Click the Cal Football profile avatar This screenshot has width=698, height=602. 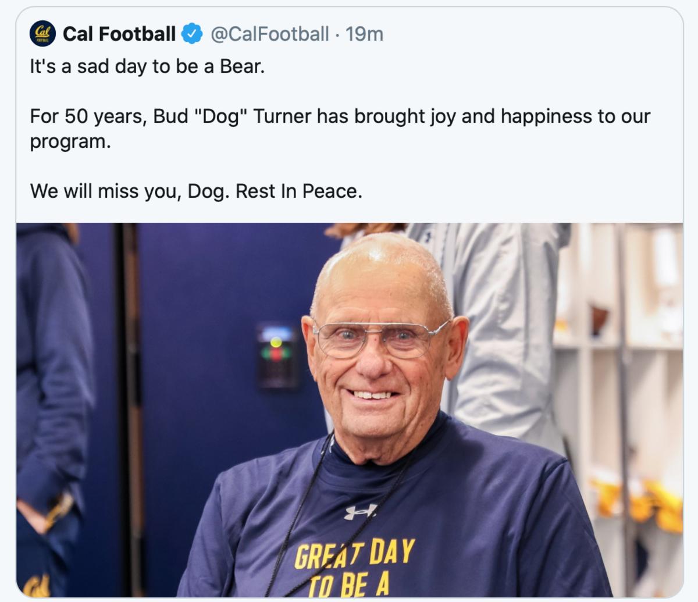pyautogui.click(x=42, y=34)
